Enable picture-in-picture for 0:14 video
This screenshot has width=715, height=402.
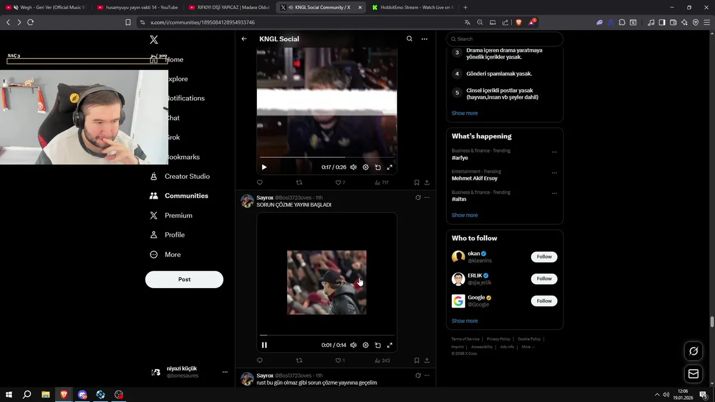(x=378, y=345)
